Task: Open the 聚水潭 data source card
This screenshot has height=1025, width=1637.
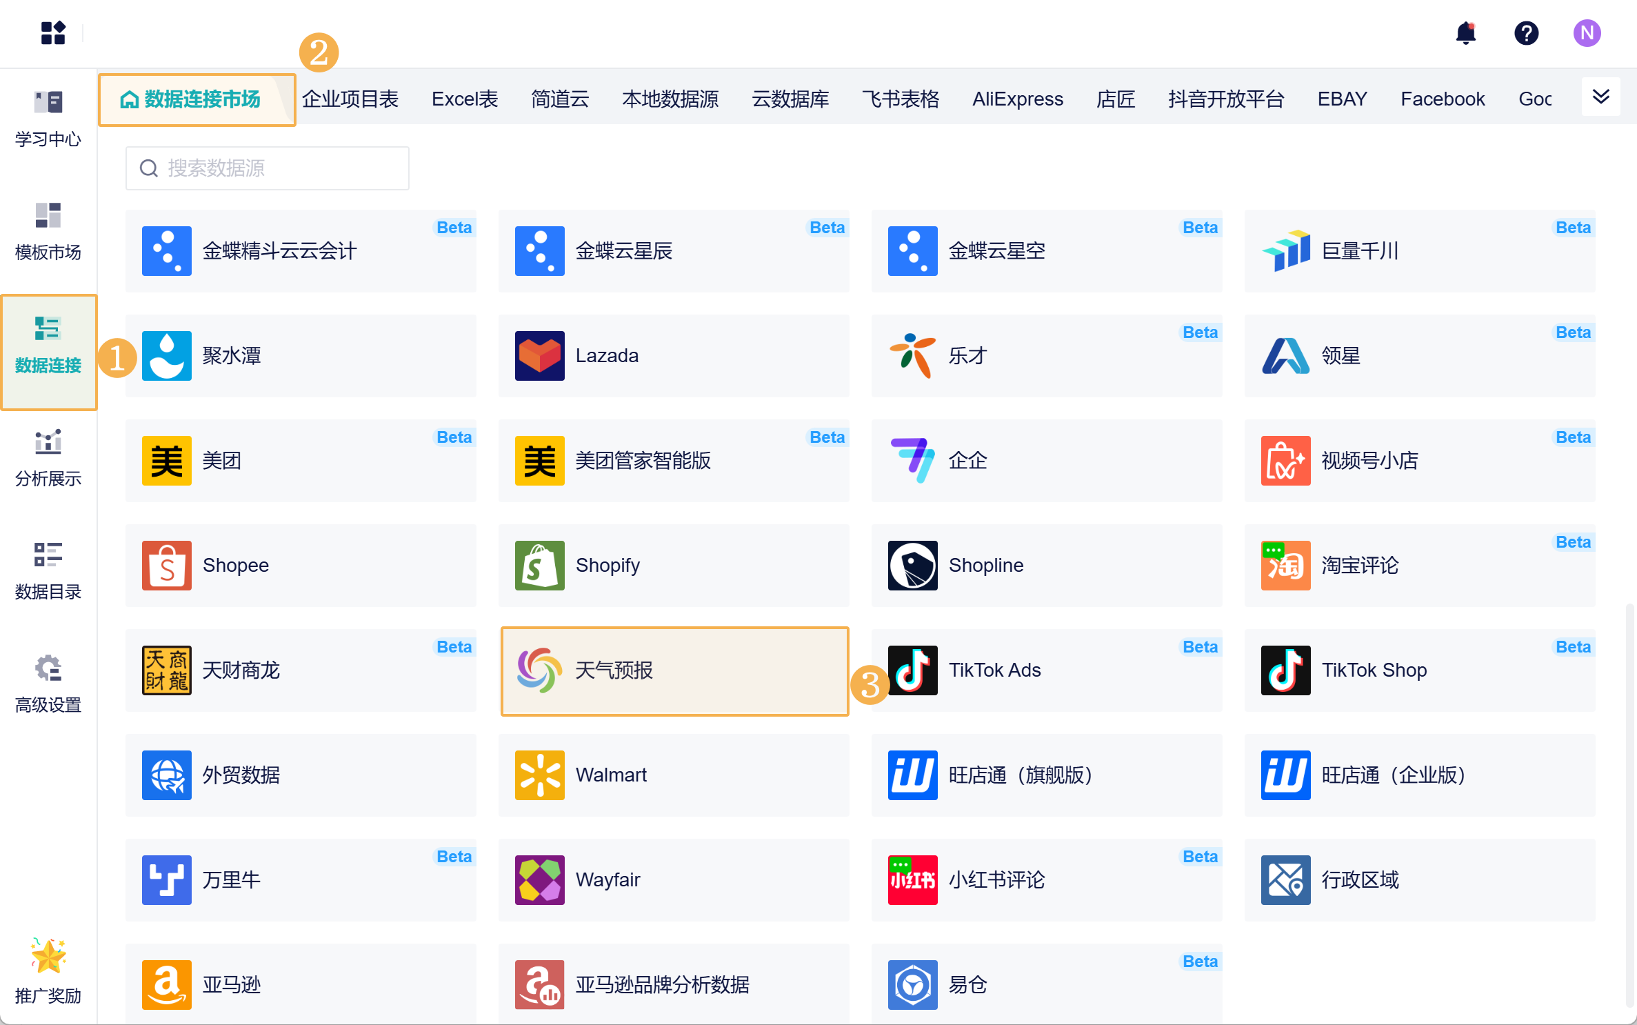Action: [x=301, y=356]
